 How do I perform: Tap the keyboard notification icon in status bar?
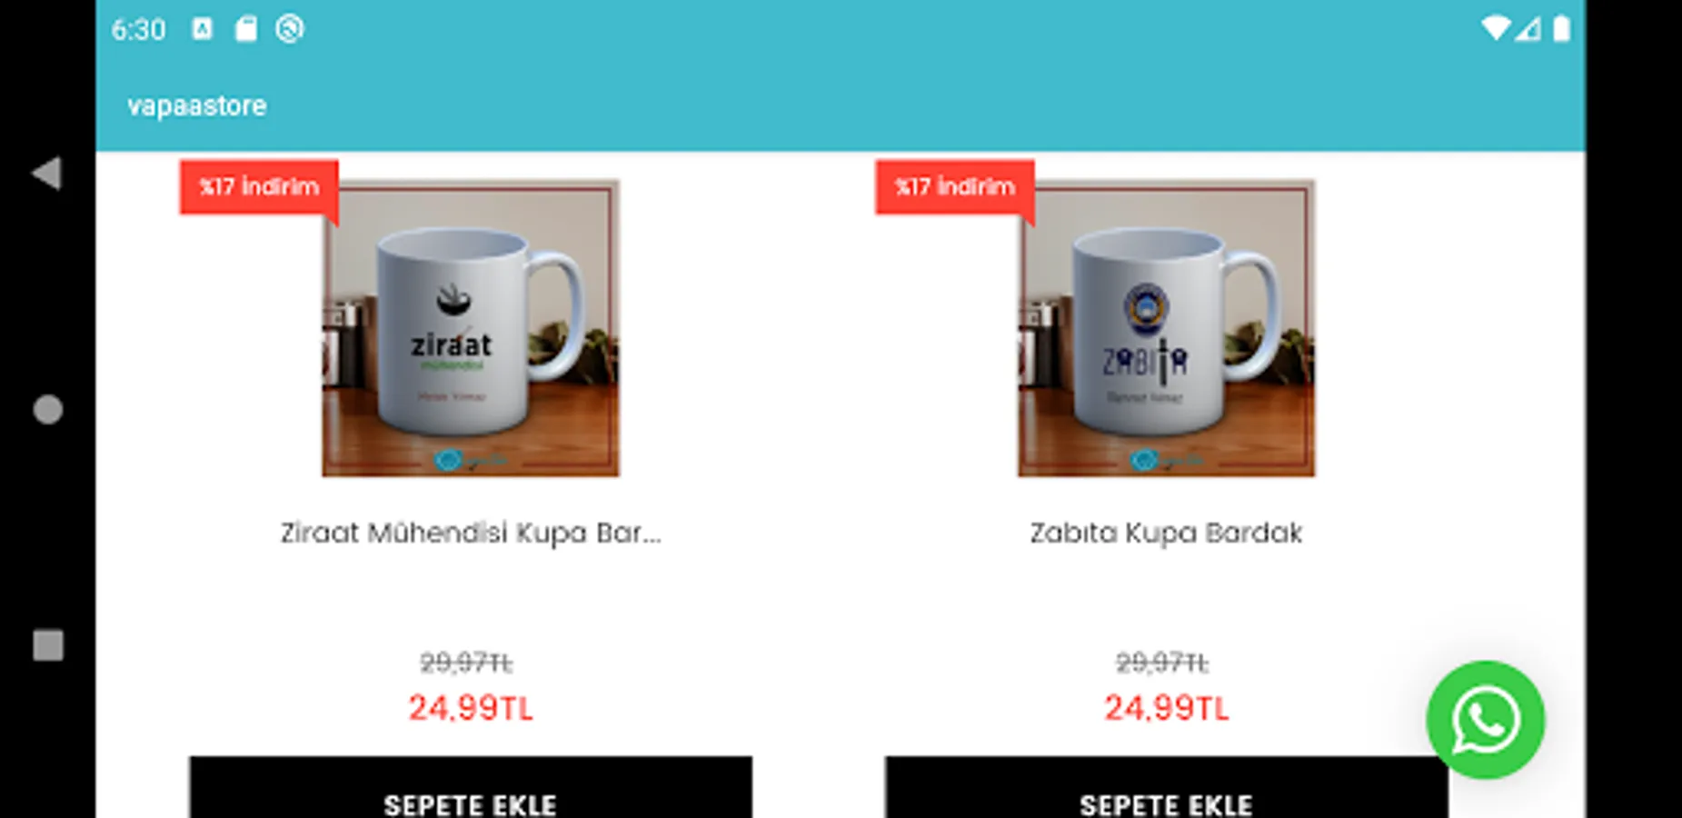(202, 29)
